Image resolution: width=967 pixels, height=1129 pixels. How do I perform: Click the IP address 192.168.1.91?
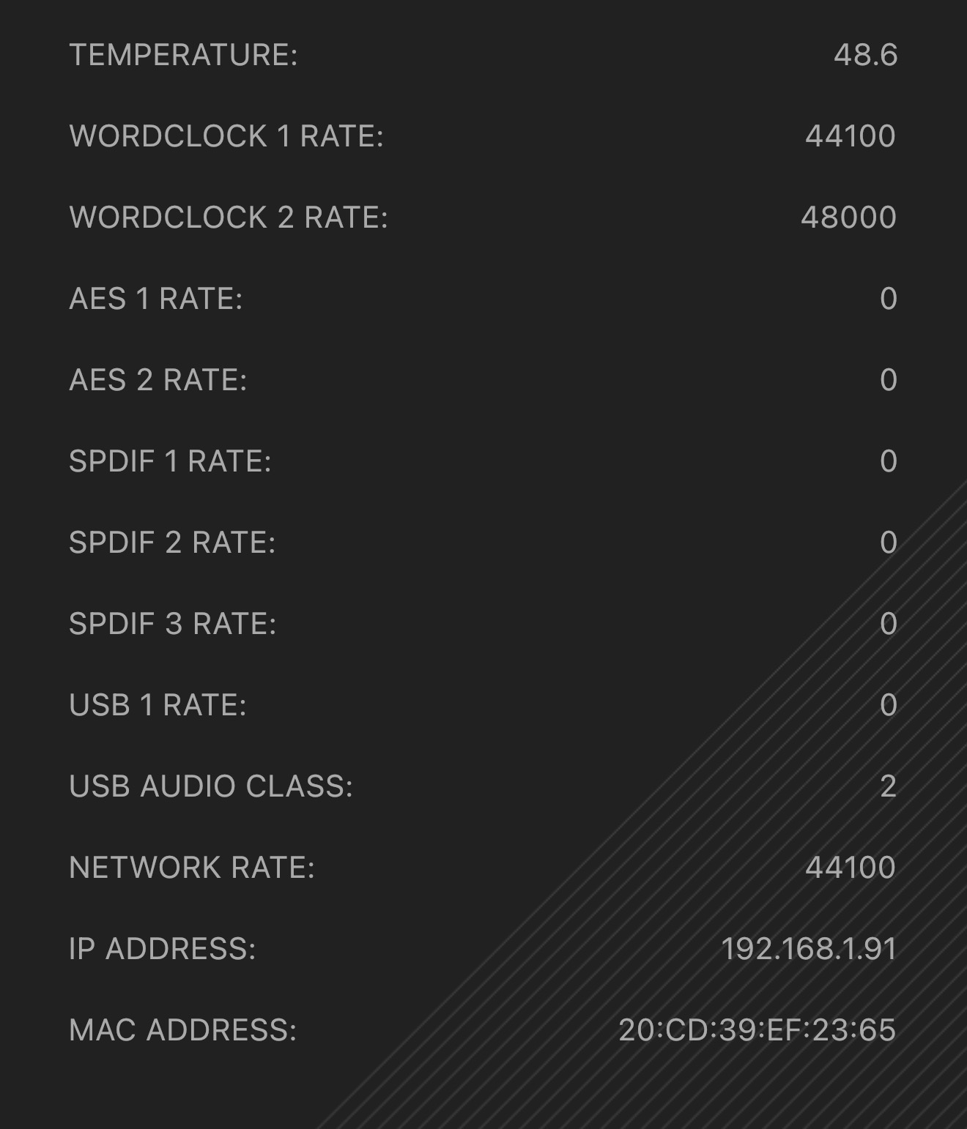point(809,950)
